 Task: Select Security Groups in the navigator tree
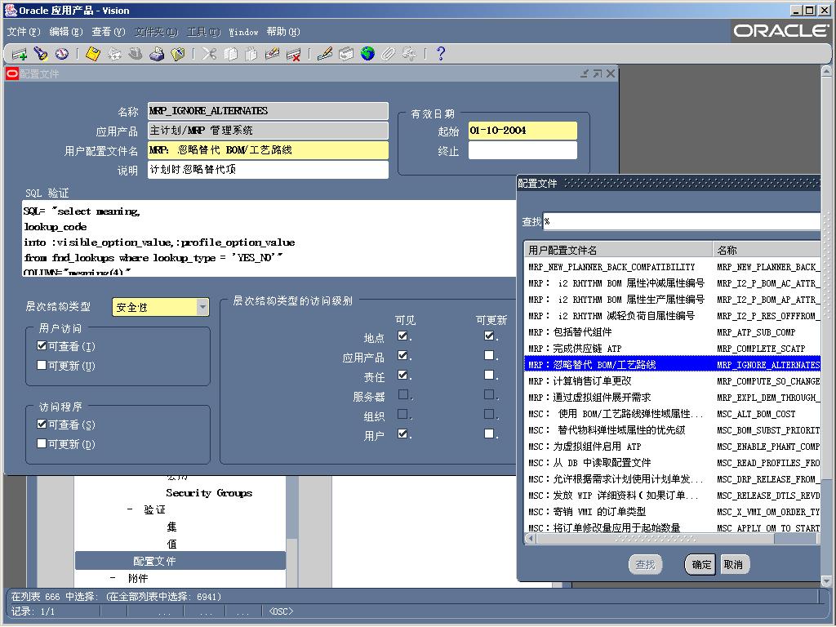[x=209, y=492]
